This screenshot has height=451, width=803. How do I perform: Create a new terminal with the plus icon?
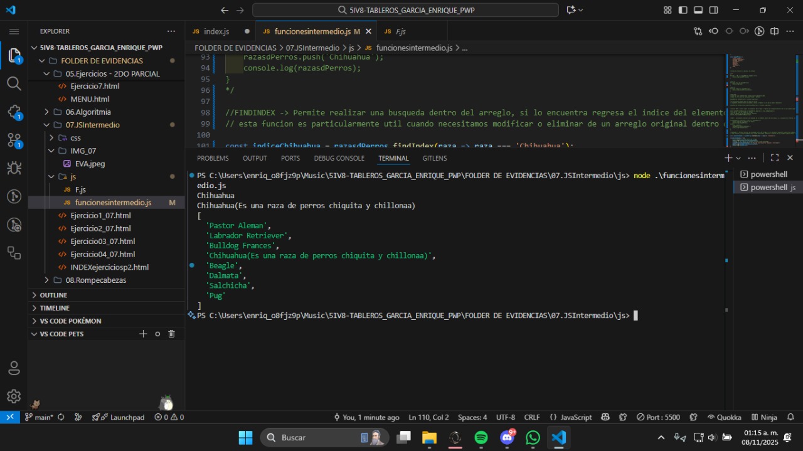point(727,158)
